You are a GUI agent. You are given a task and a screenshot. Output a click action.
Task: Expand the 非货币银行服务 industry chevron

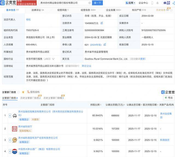coord(53,59)
